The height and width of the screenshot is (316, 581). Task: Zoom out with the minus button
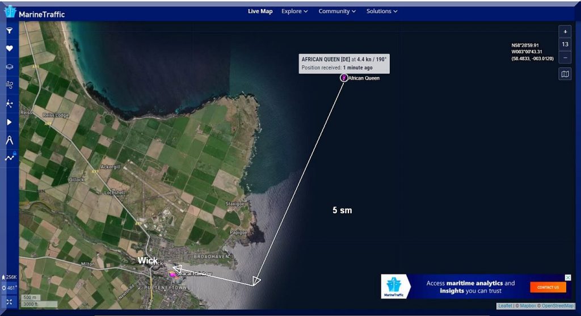(x=565, y=57)
